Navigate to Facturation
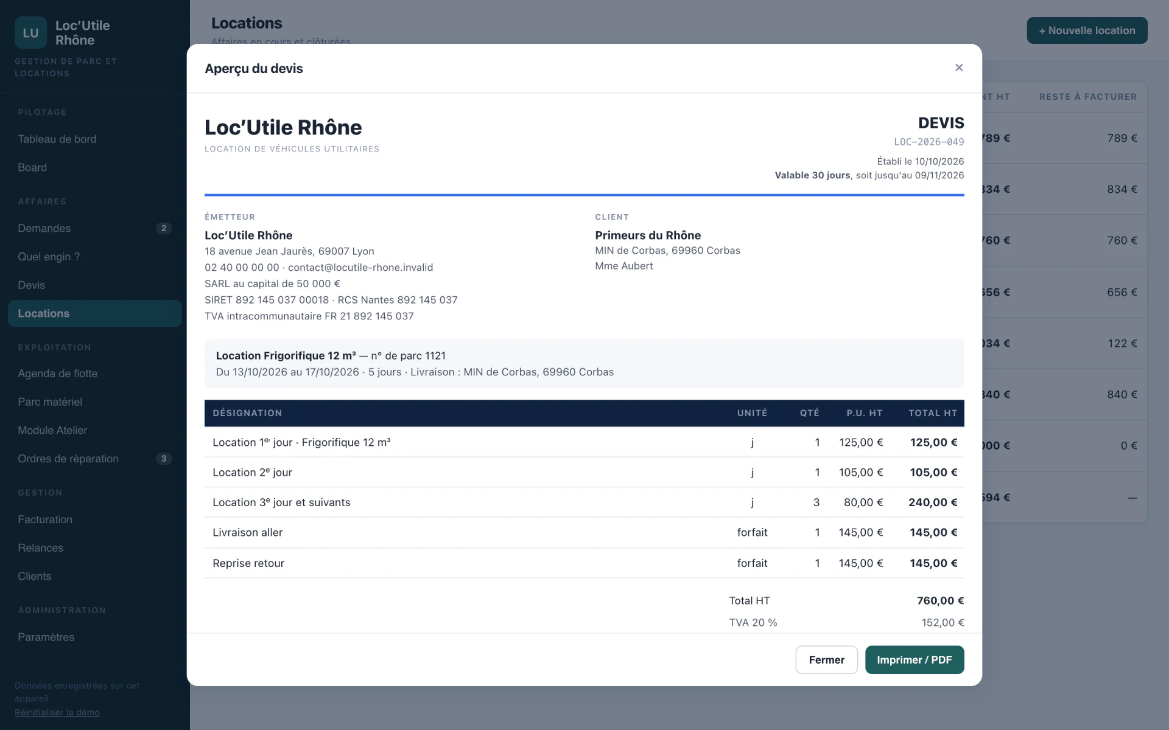The width and height of the screenshot is (1169, 730). point(94,520)
